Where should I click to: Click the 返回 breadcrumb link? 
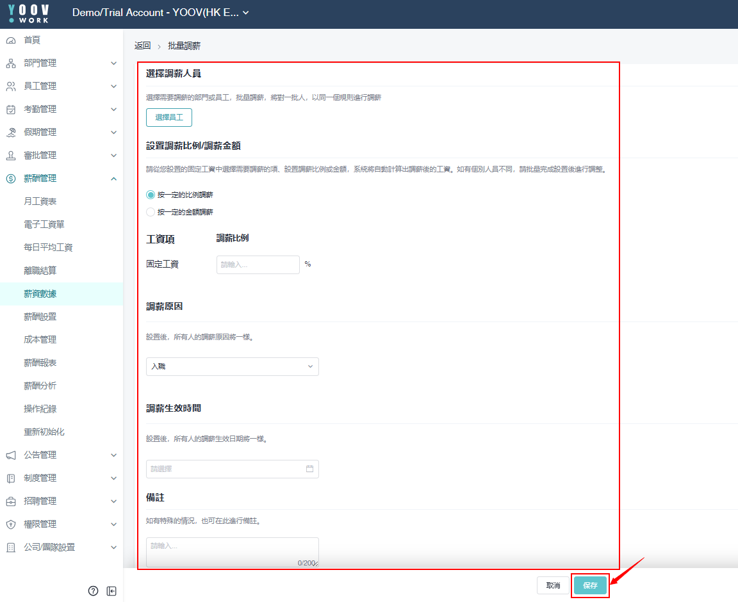click(142, 46)
